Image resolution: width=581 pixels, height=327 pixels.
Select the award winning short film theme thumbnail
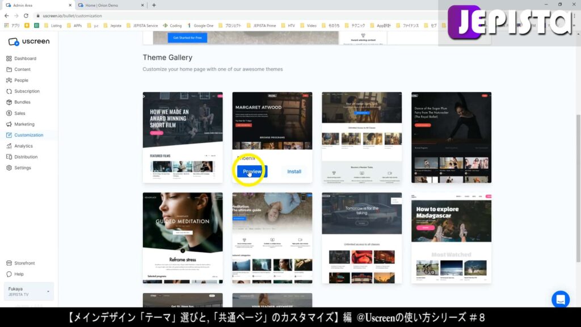[x=183, y=137]
